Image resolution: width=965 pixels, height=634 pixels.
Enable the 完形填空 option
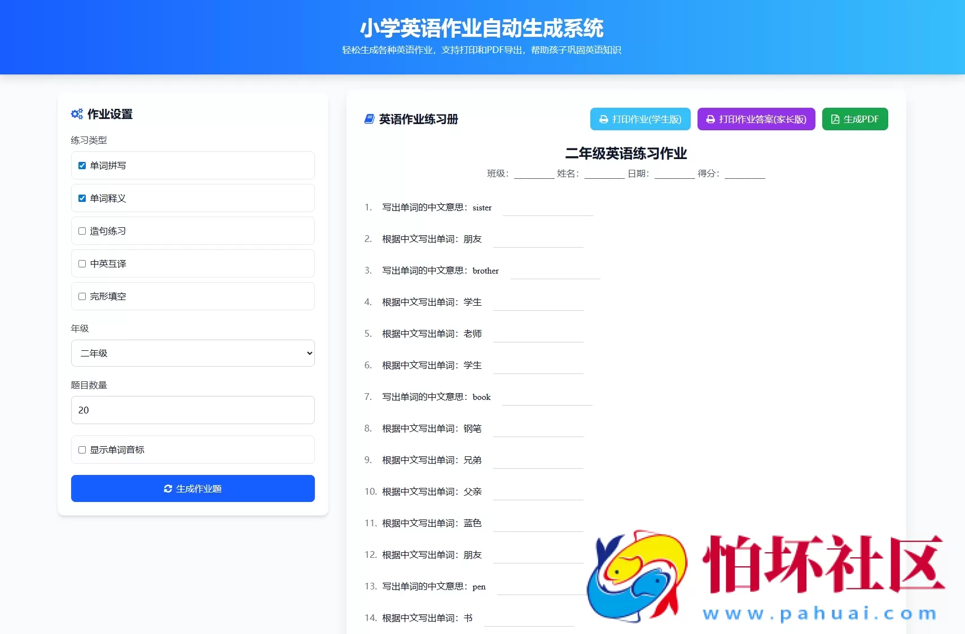(81, 296)
